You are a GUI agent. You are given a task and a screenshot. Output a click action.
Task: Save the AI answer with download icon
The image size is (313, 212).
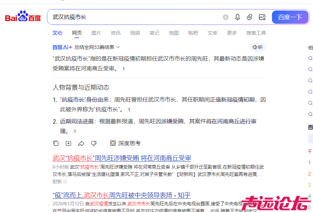[68, 143]
